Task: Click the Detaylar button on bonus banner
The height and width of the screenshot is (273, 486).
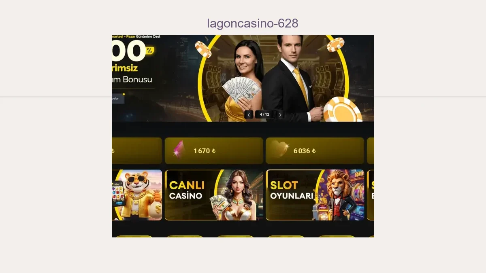Action: tap(117, 98)
